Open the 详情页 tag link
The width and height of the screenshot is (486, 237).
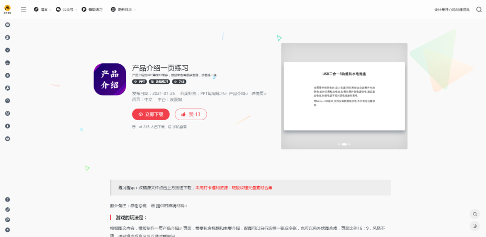pyautogui.click(x=259, y=93)
